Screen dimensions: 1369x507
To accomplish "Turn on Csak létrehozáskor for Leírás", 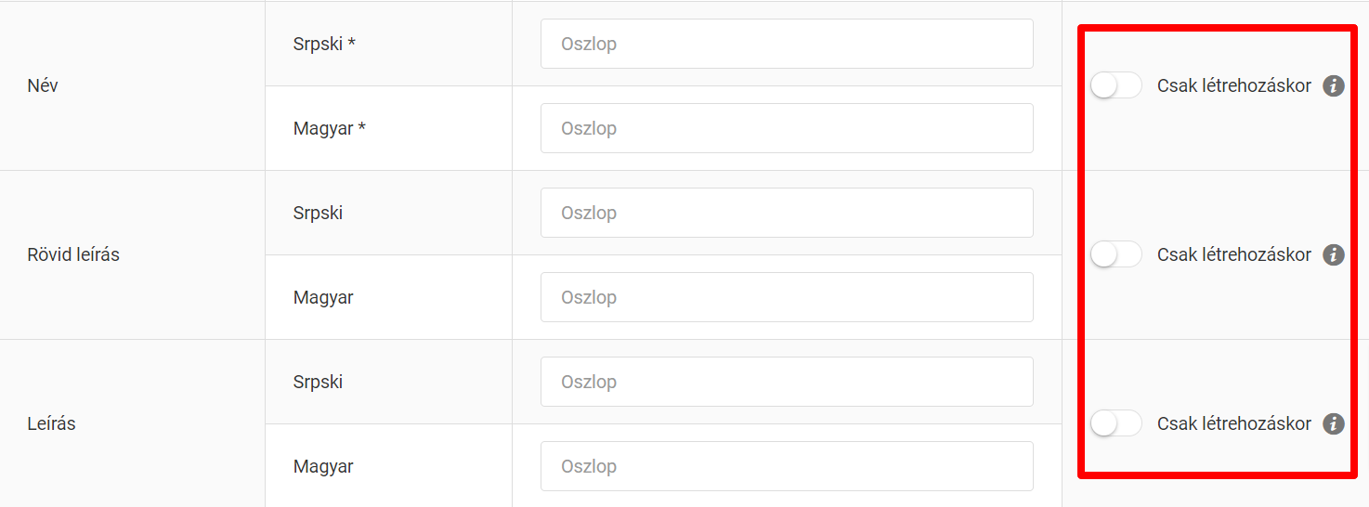I will click(1115, 423).
